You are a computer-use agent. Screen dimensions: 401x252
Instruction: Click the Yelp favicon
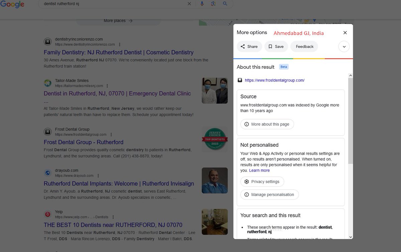48,214
